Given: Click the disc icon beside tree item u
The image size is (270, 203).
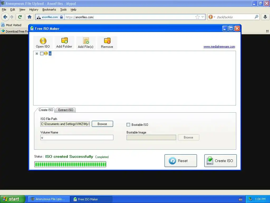Looking at the screenshot, I should tap(46, 53).
